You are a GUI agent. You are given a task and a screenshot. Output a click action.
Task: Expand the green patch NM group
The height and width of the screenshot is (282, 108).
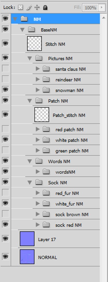click(38, 150)
